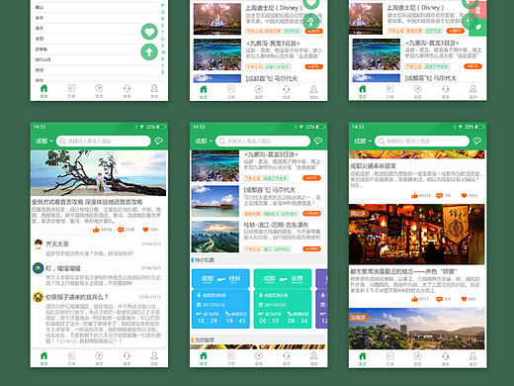The image size is (514, 386).
Task: Open green 成都 to 香港 flight card
Action: point(283,299)
